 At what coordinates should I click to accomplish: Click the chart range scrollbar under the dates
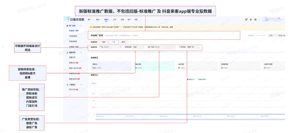(x=191, y=120)
